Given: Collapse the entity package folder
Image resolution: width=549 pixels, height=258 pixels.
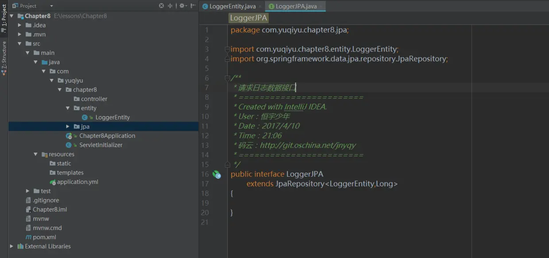Looking at the screenshot, I should tap(68, 108).
